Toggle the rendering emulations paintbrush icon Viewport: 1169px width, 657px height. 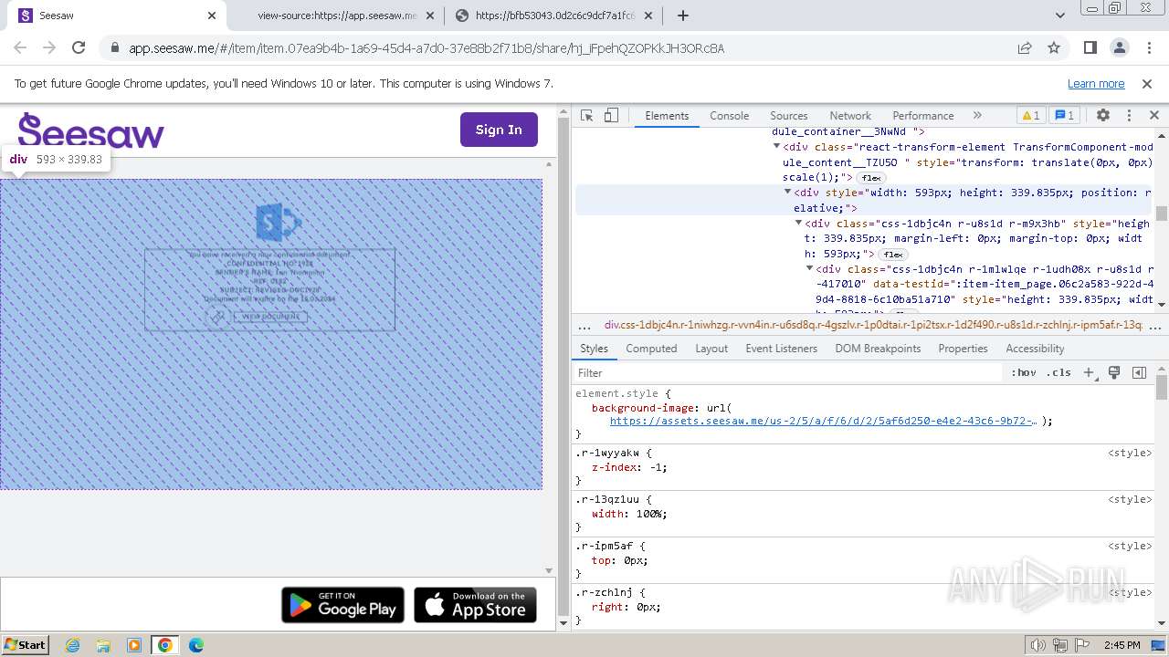(1114, 372)
